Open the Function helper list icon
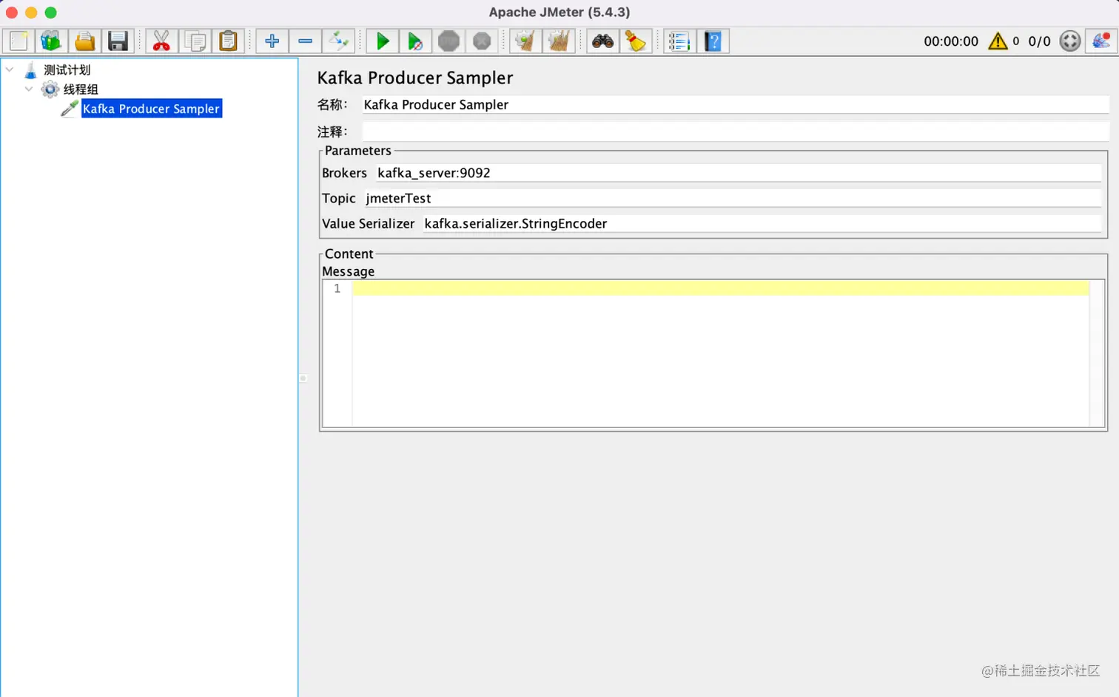 click(679, 41)
